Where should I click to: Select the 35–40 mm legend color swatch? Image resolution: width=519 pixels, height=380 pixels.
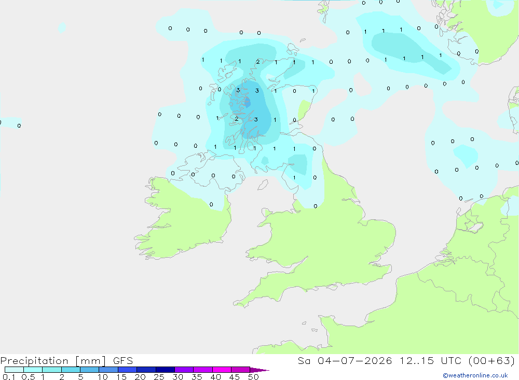(x=203, y=370)
